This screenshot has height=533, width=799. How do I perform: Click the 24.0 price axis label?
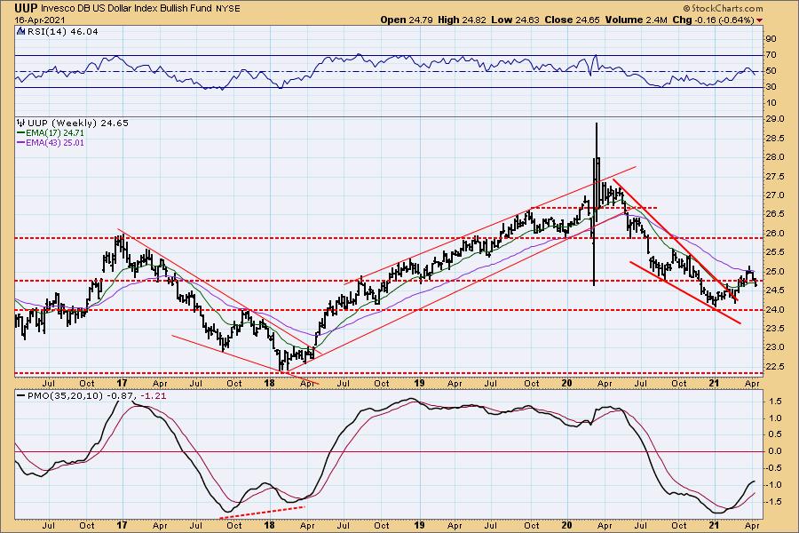pyautogui.click(x=775, y=310)
